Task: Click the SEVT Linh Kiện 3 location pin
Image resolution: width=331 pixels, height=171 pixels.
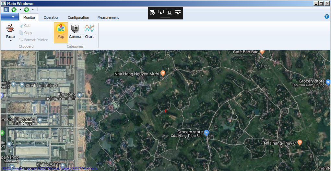Action: click(x=22, y=85)
